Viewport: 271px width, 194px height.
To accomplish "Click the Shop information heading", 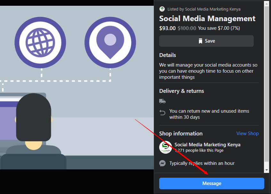I will click(x=181, y=133).
